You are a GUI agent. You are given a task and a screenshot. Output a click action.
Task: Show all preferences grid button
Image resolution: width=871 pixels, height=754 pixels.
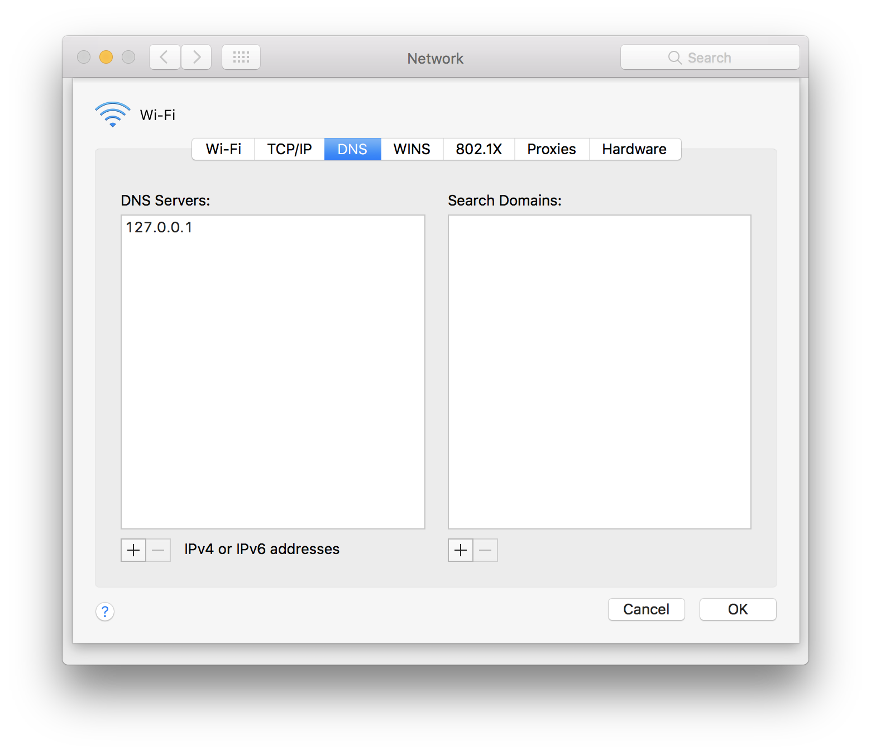pos(241,57)
